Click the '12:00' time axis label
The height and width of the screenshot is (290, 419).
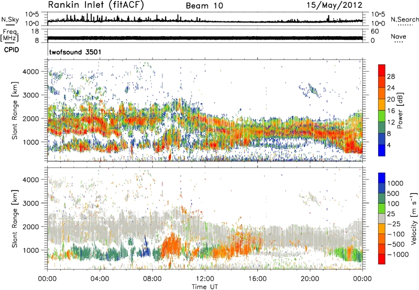pos(205,279)
